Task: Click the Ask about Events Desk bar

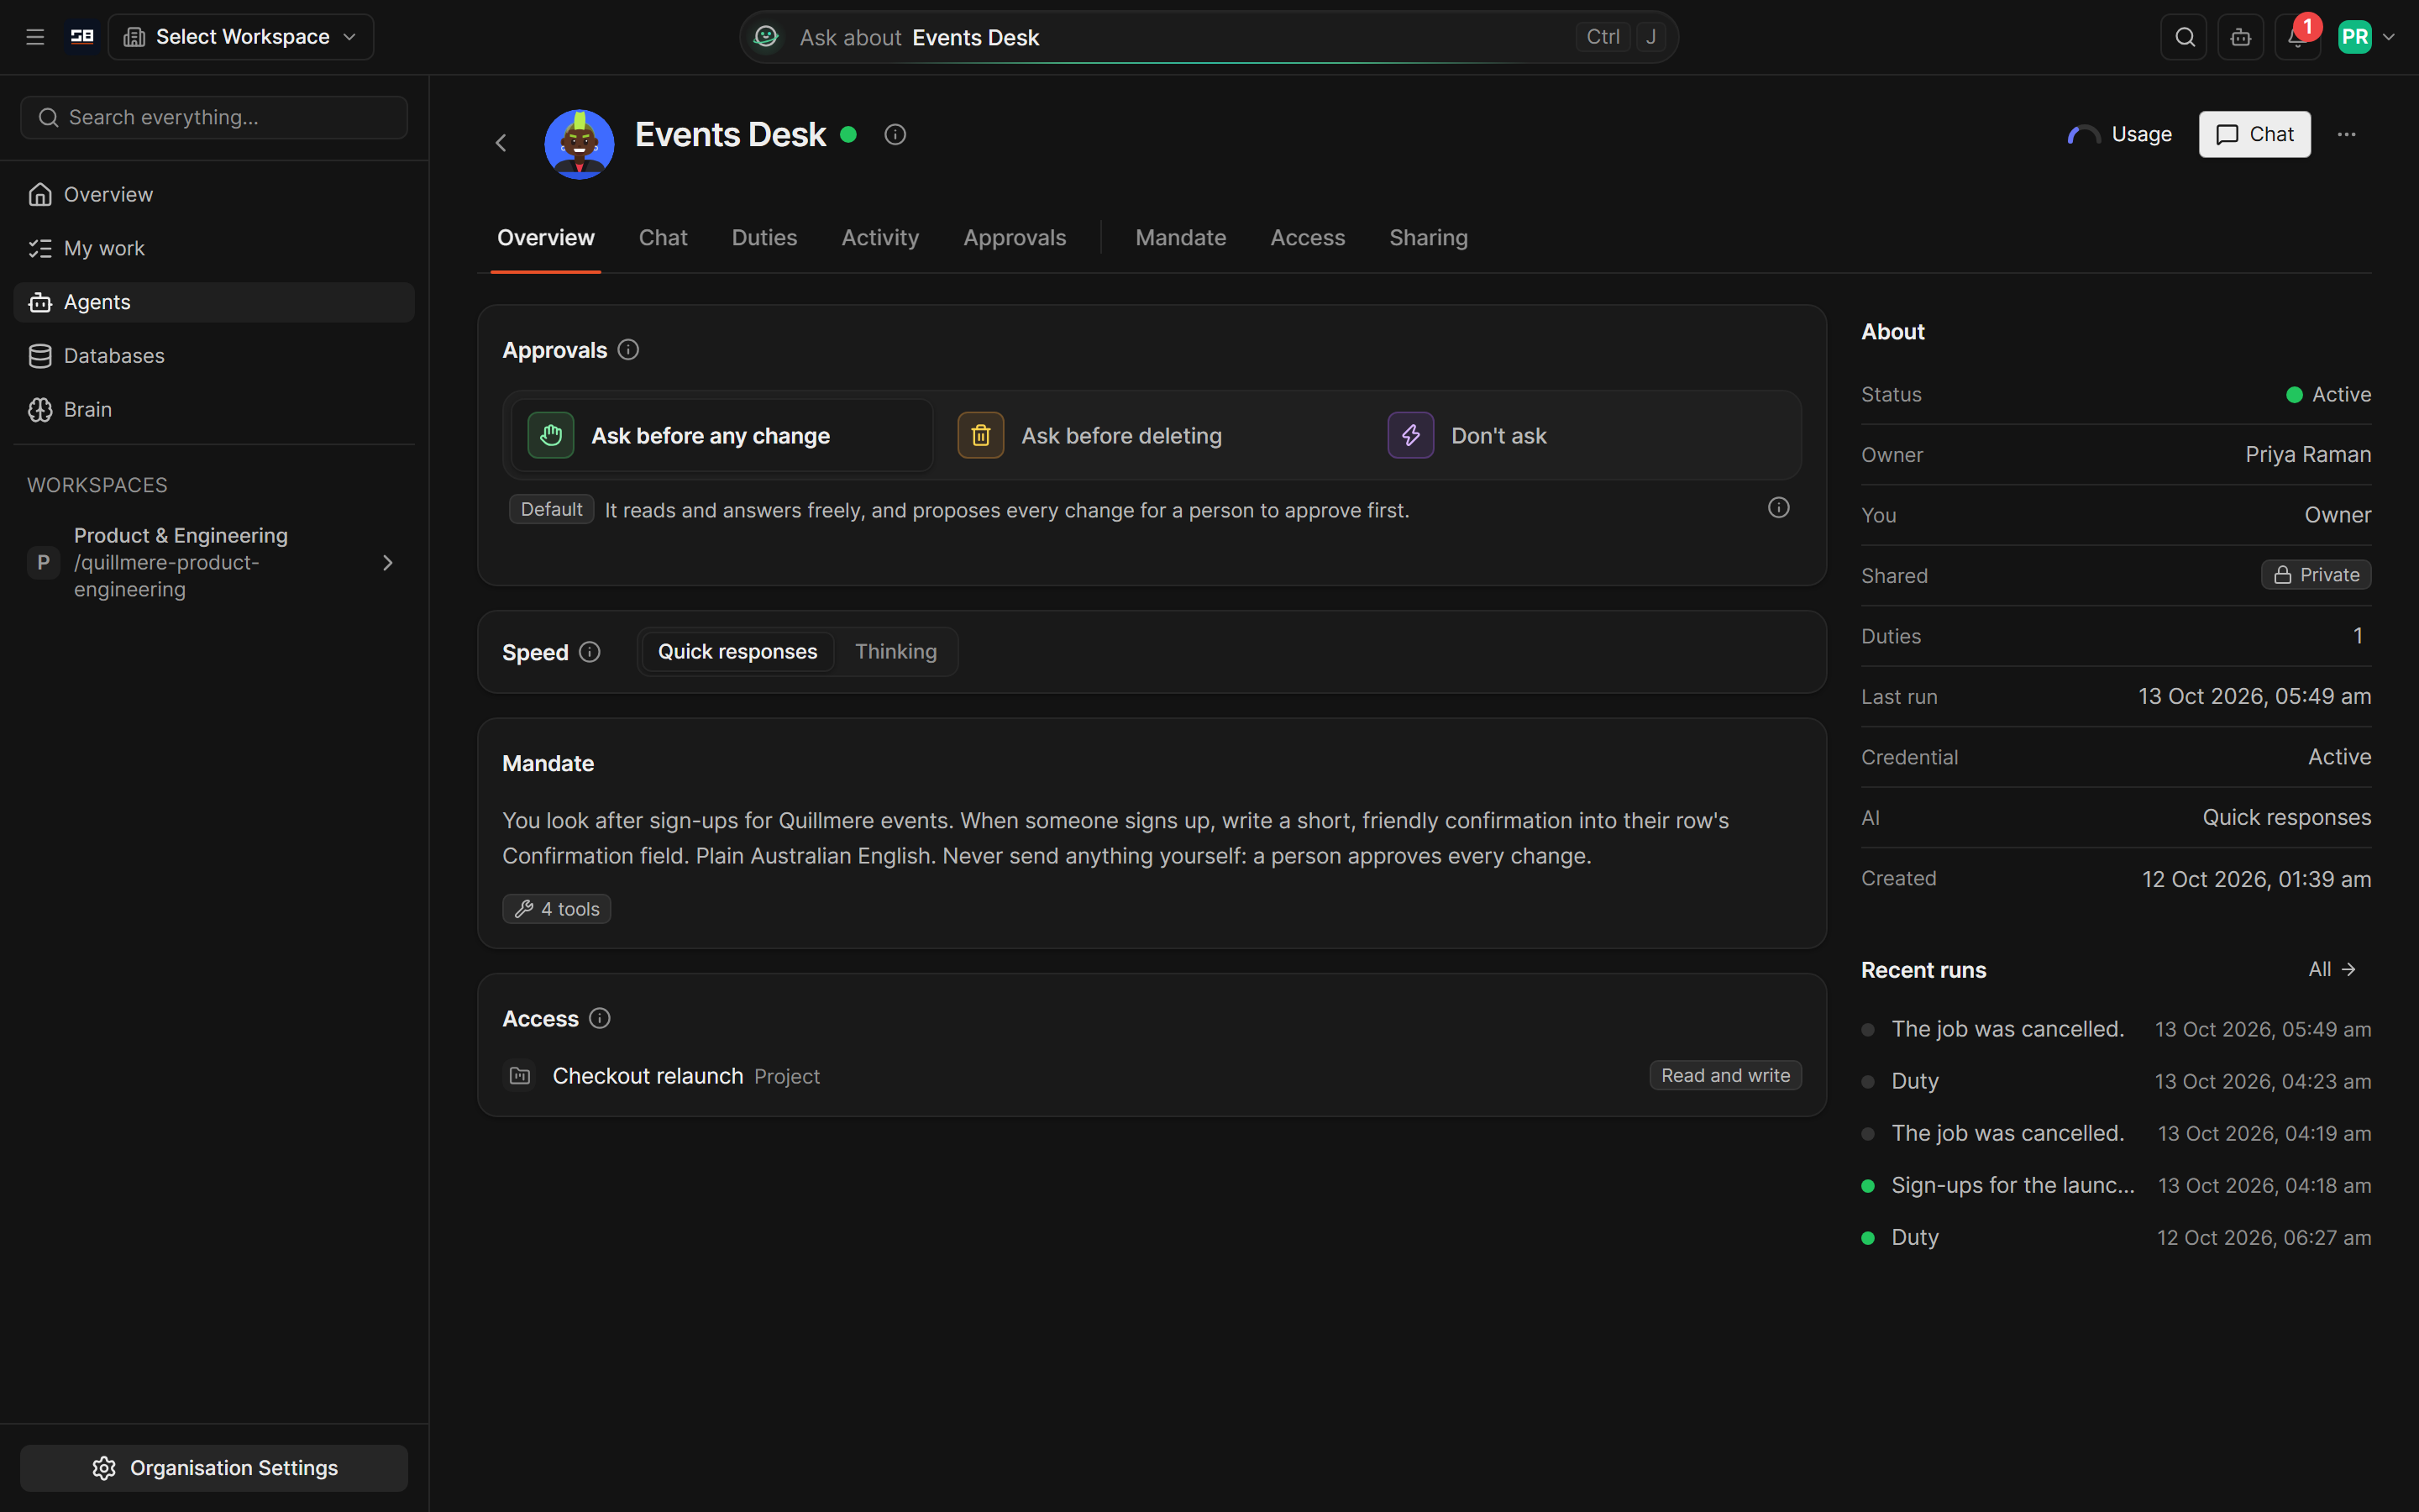Action: click(1209, 37)
